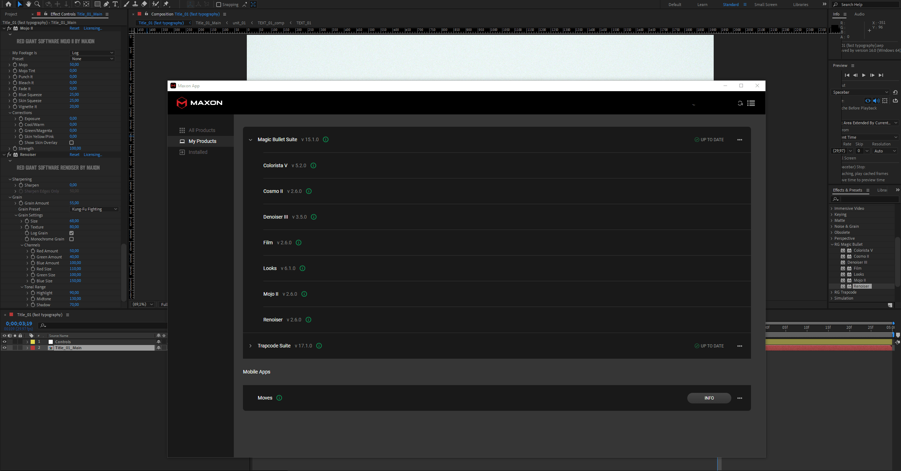Select the Zoom magnifier tool
This screenshot has width=901, height=471.
(x=37, y=4)
